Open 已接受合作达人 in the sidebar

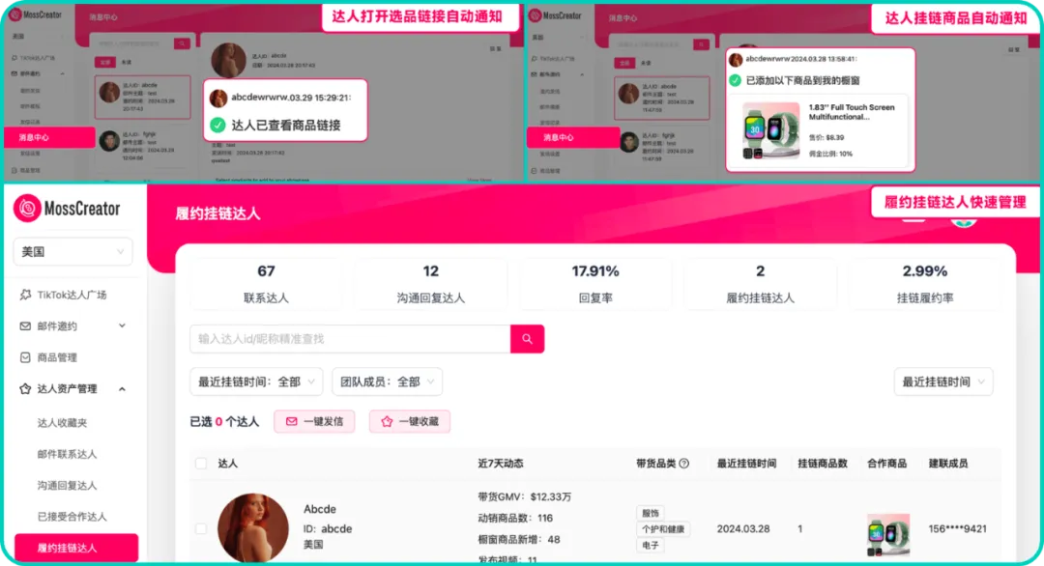point(72,516)
